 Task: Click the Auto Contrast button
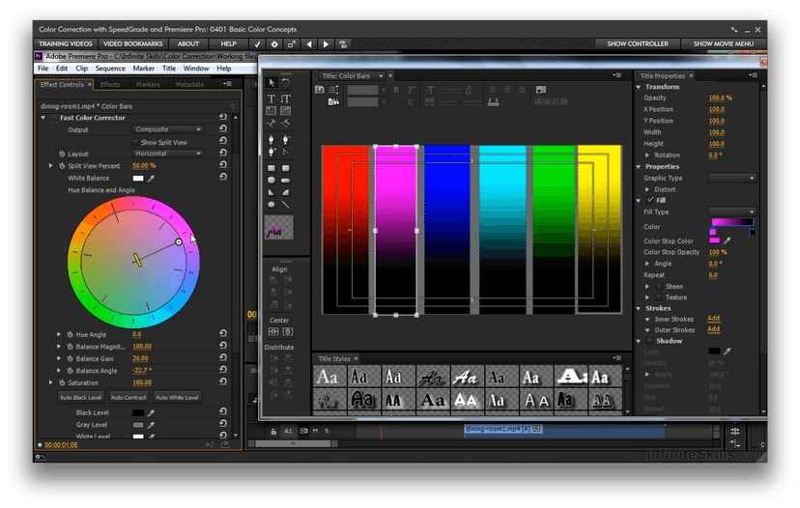pos(129,397)
